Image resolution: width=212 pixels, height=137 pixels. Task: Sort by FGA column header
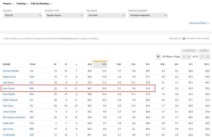133,65
